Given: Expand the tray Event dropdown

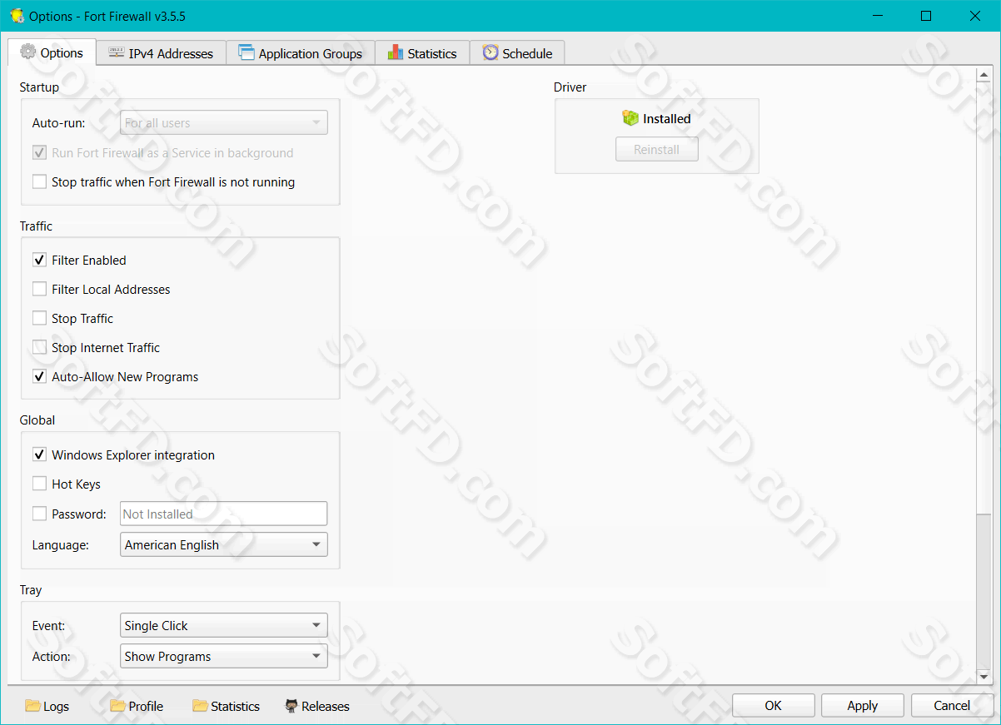Looking at the screenshot, I should point(224,626).
